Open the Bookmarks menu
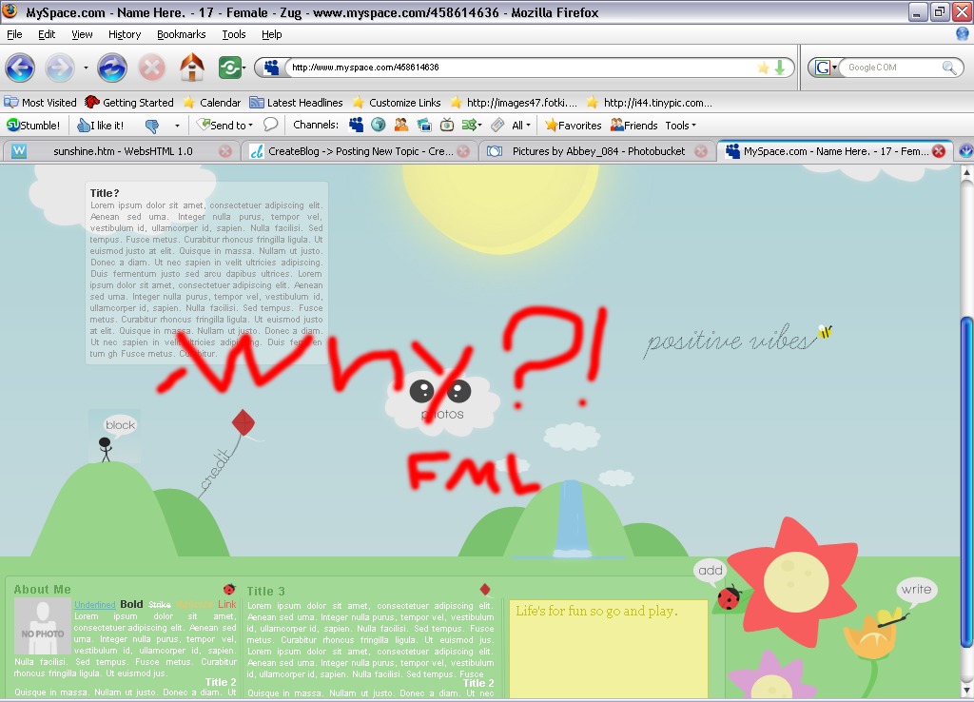Viewport: 974px width, 702px height. [x=181, y=34]
